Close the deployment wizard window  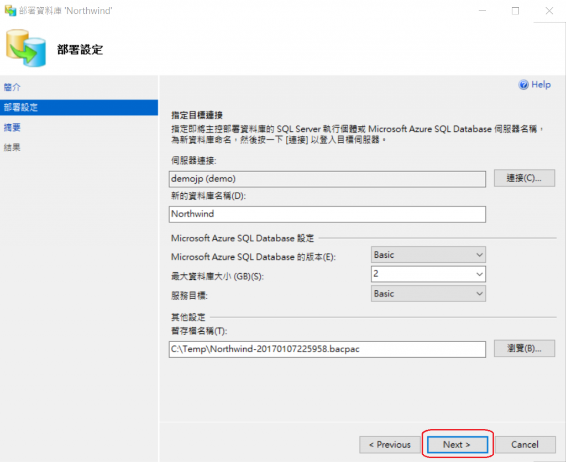pyautogui.click(x=549, y=11)
